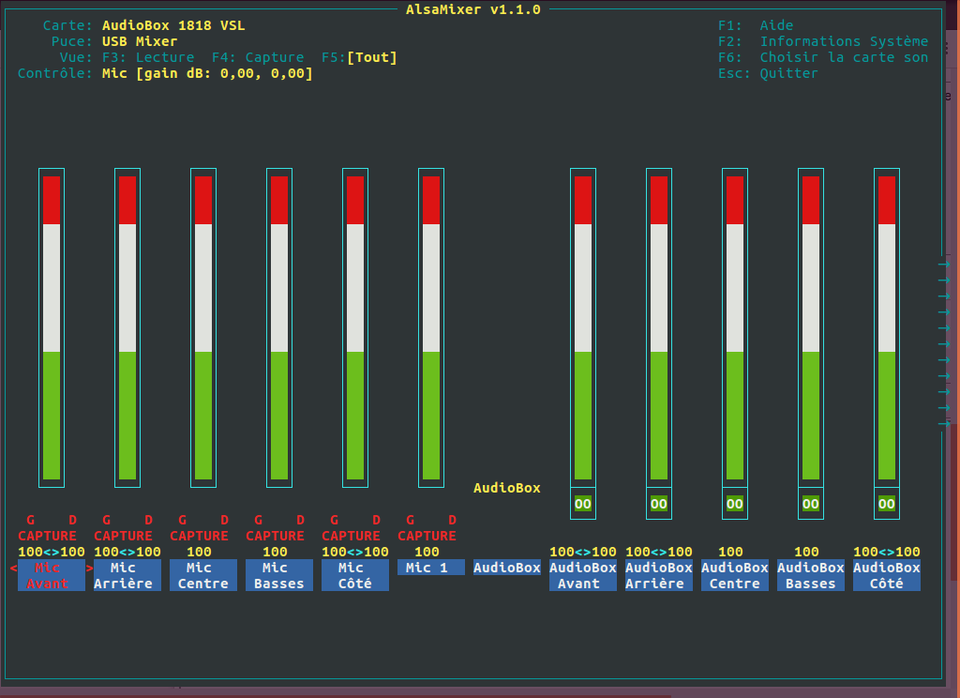The image size is (960, 698).
Task: Select the AudioBox Arrière control label
Action: (659, 575)
